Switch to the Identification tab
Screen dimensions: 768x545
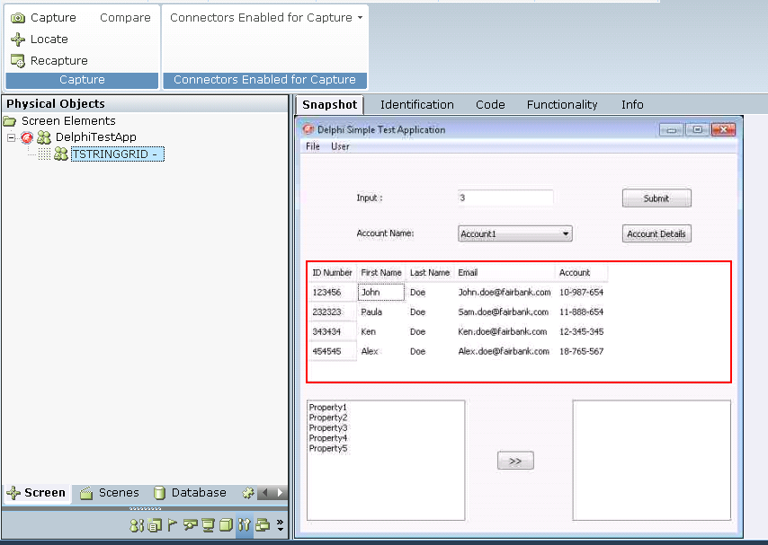coord(416,105)
